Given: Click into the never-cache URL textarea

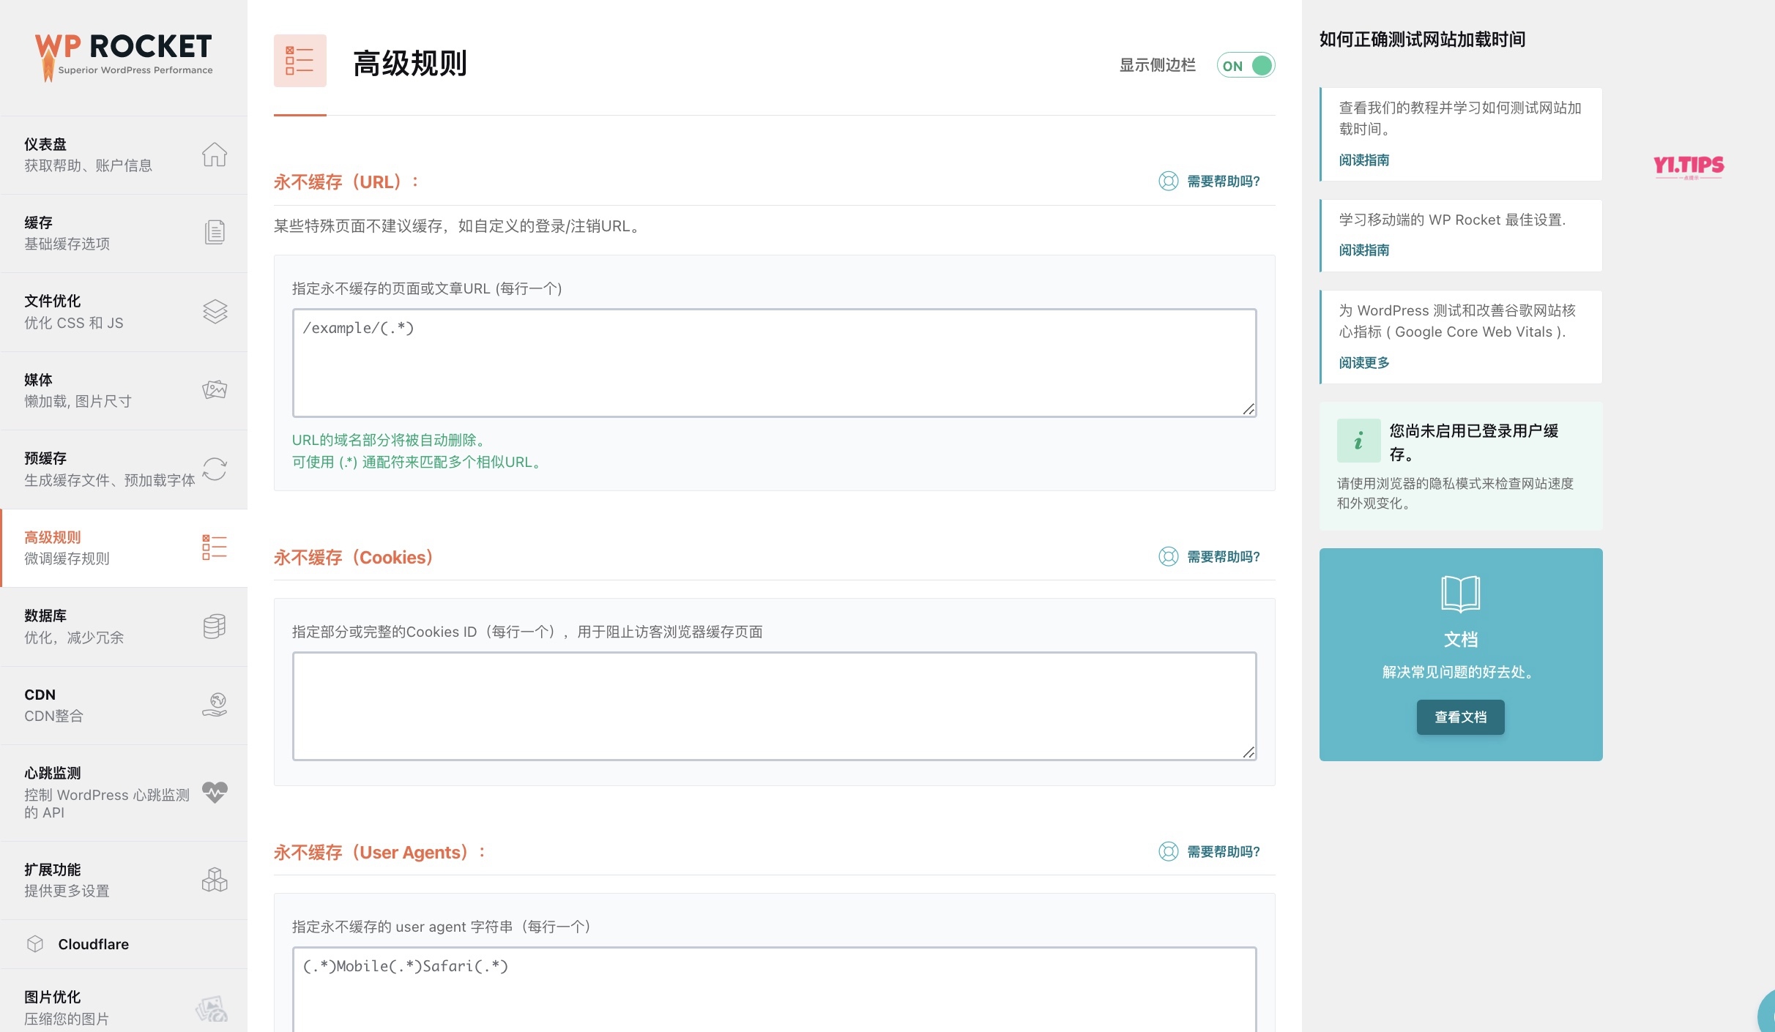Looking at the screenshot, I should point(775,363).
